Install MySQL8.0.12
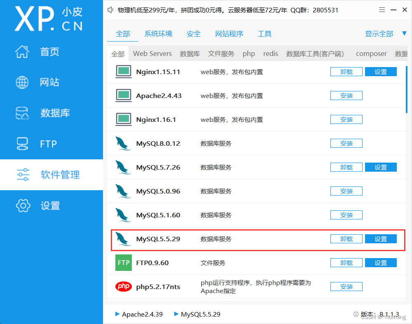The width and height of the screenshot is (412, 324). click(346, 143)
